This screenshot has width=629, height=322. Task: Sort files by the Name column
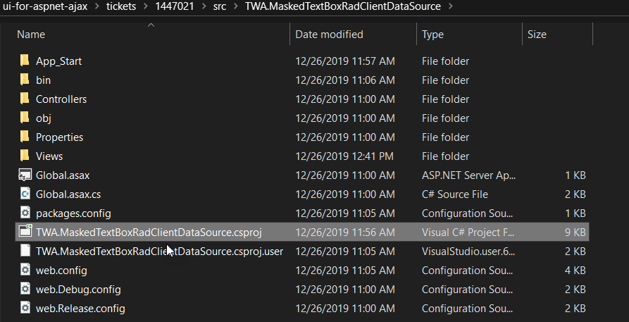(x=31, y=34)
